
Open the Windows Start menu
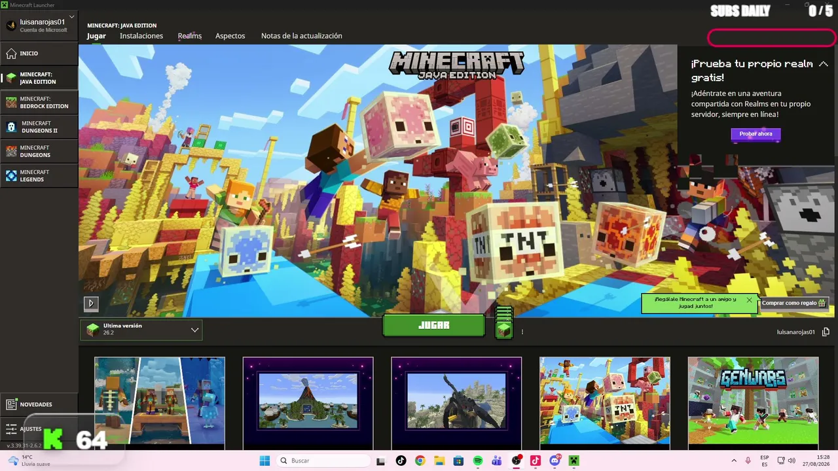(x=264, y=461)
